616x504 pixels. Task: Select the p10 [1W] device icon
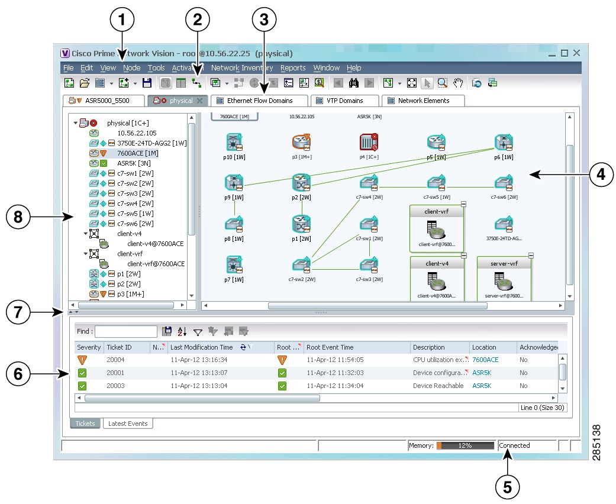[234, 142]
